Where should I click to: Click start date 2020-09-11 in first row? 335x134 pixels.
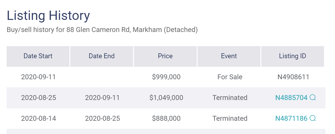coord(38,77)
